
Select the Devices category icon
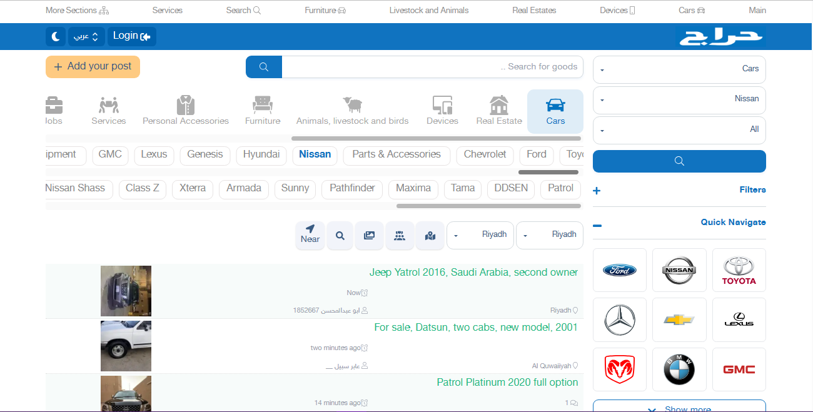click(443, 111)
